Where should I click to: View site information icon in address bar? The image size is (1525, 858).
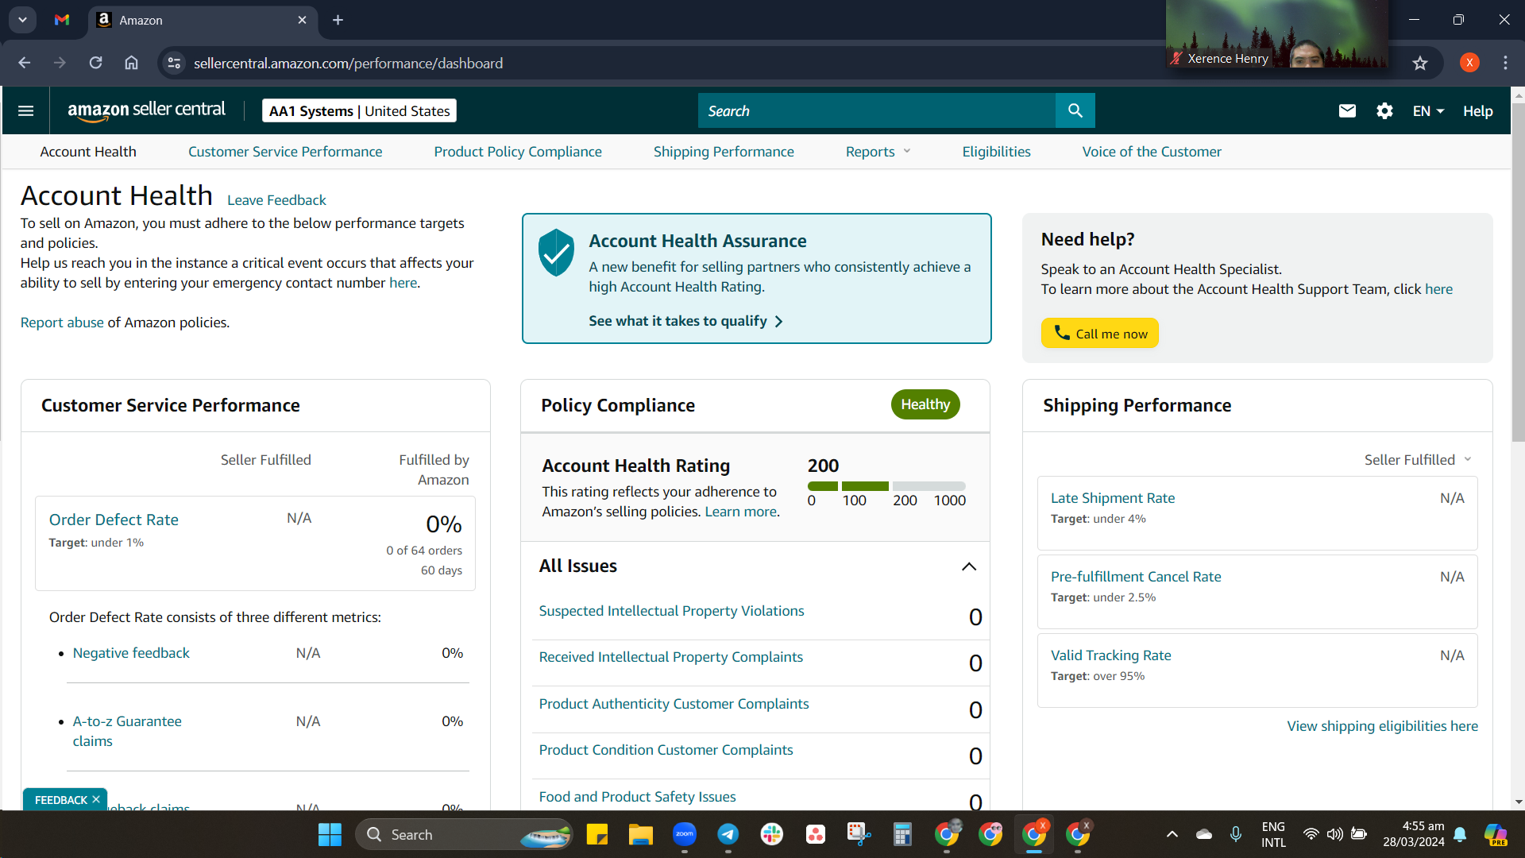click(174, 63)
